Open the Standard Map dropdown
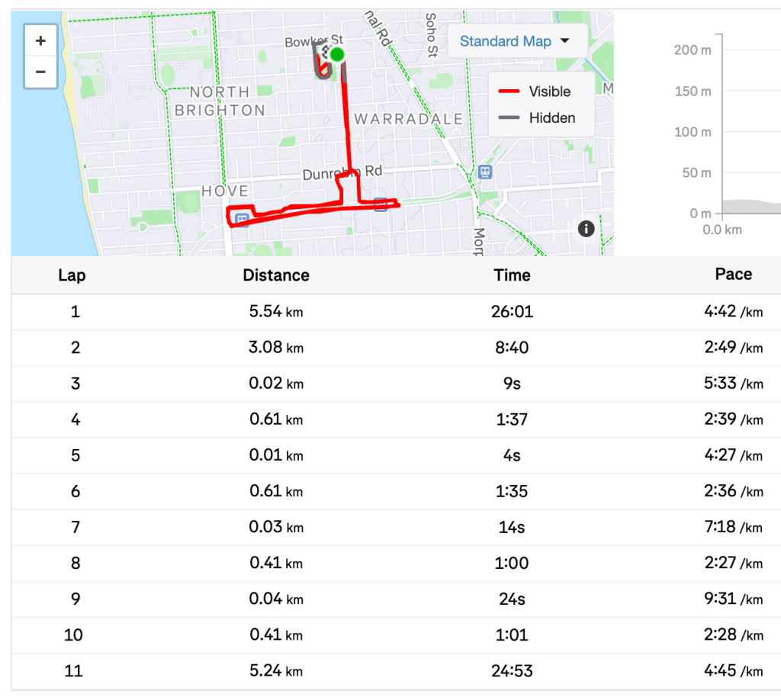781x697 pixels. pos(514,41)
